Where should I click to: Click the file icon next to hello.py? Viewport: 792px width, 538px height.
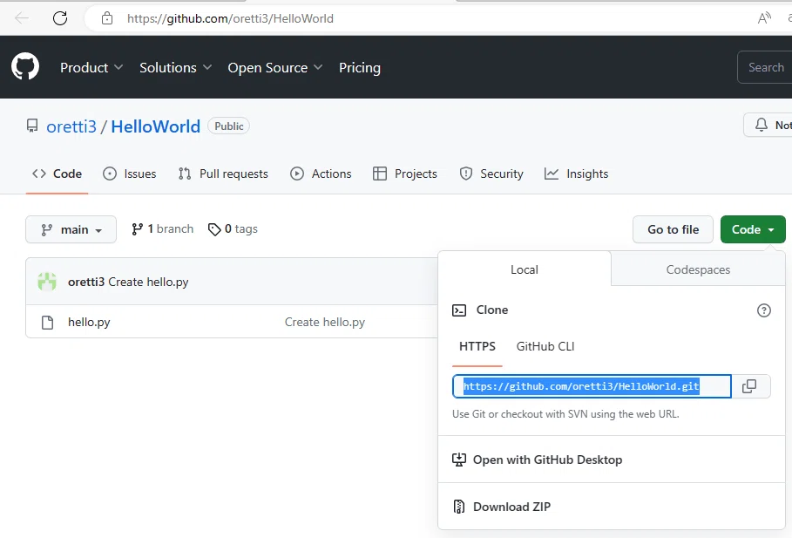pyautogui.click(x=47, y=322)
